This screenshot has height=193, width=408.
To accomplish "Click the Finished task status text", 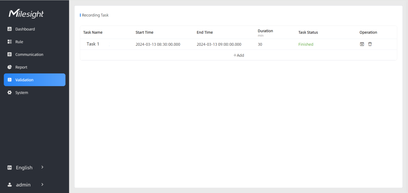I will 306,44.
